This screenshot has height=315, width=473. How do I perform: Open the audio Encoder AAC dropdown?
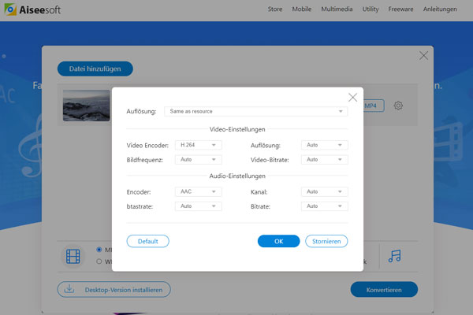[199, 191]
